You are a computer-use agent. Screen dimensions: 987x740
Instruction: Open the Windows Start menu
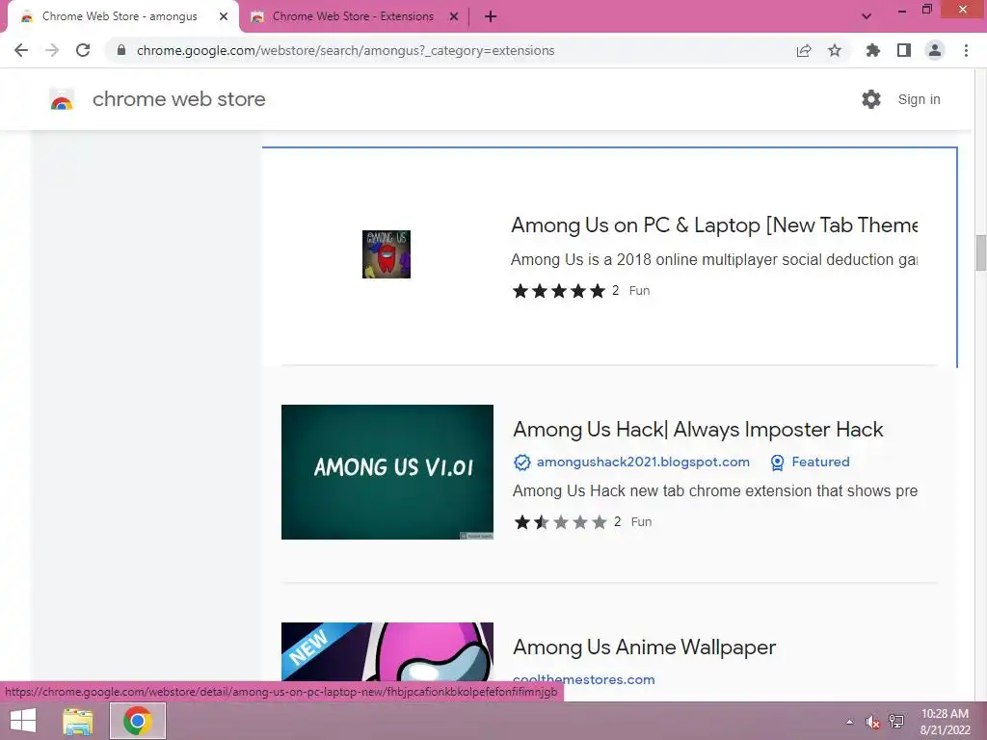(x=23, y=721)
